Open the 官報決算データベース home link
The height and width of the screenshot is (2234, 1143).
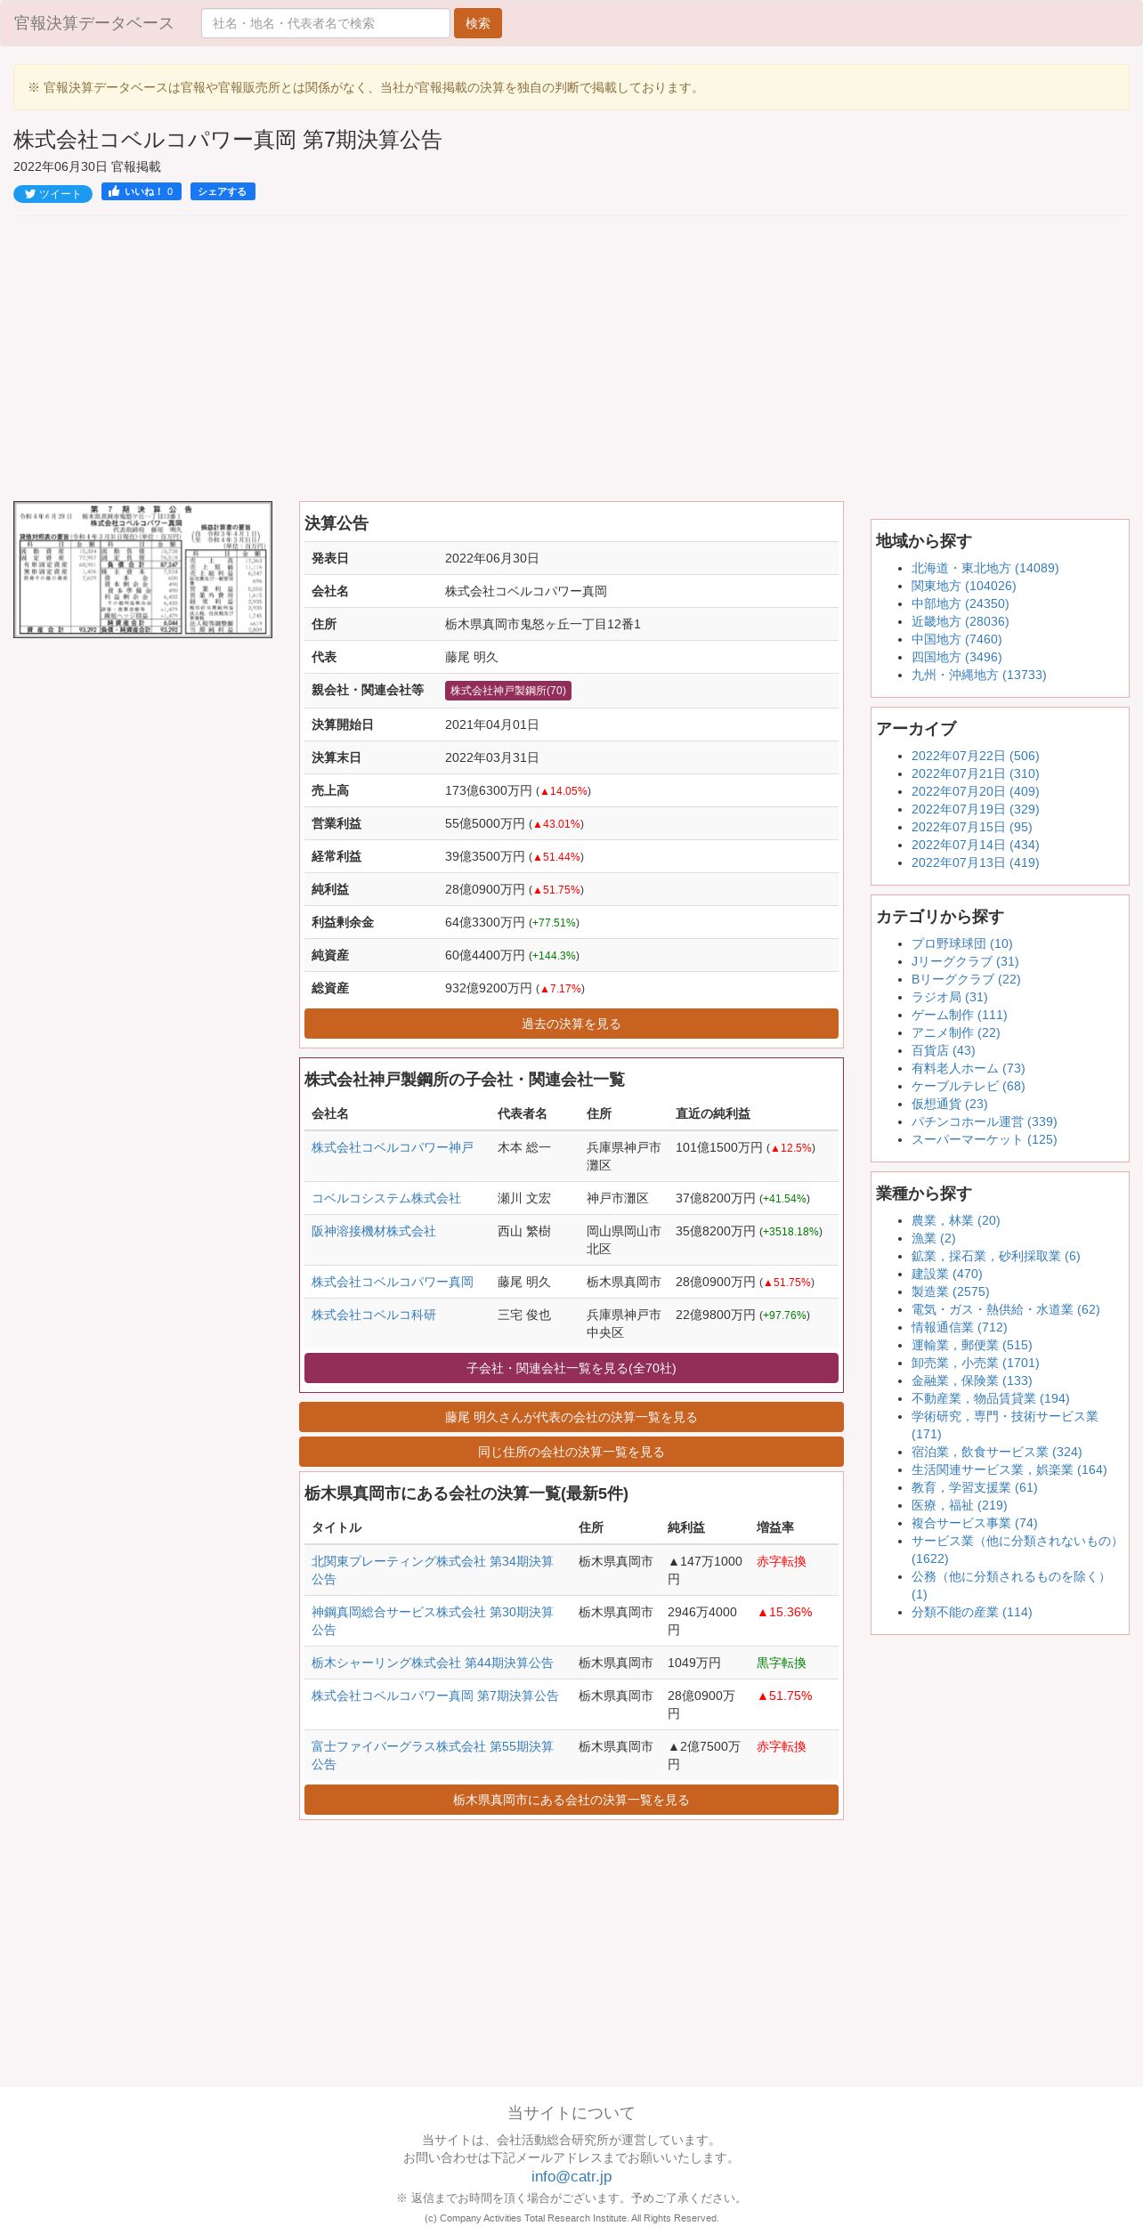point(93,23)
